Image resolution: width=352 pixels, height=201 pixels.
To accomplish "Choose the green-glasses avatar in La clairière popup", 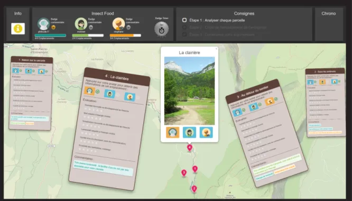I will point(189,132).
